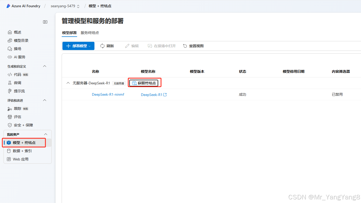Click the 重置视图 reset icon

185,46
